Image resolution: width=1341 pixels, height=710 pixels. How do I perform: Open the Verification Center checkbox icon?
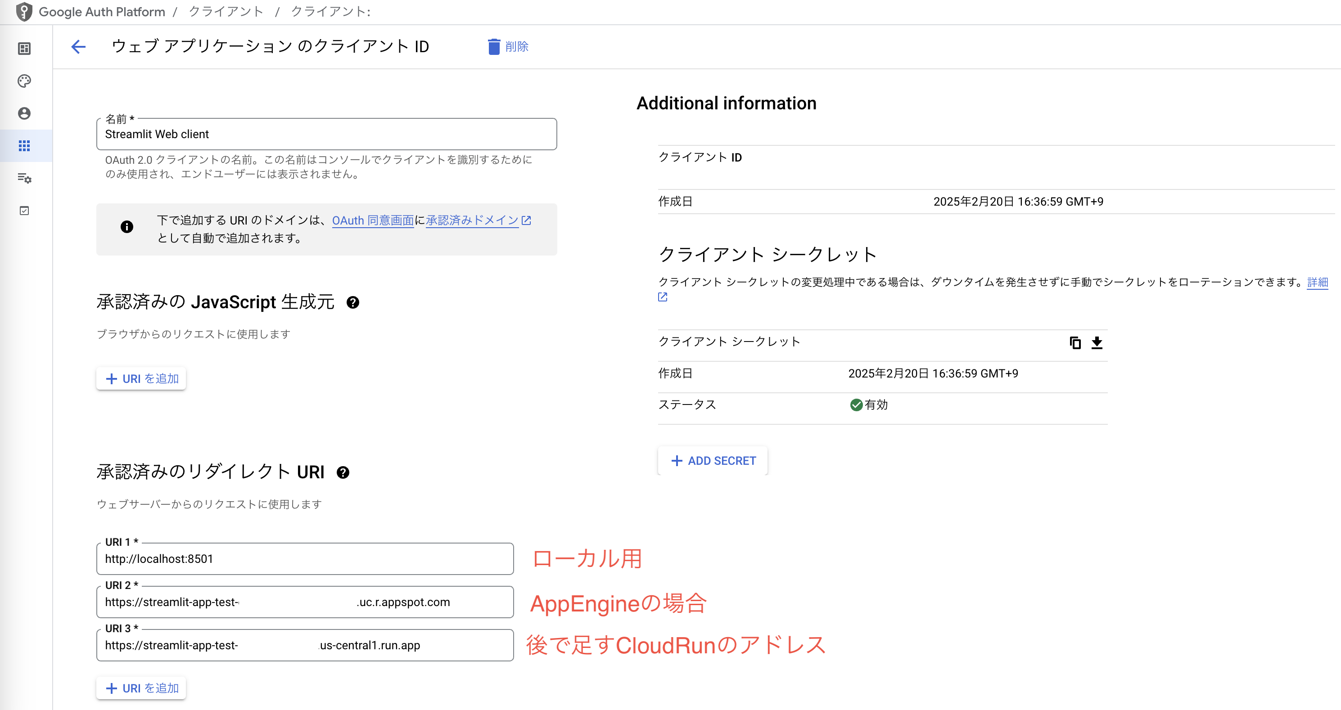24,210
